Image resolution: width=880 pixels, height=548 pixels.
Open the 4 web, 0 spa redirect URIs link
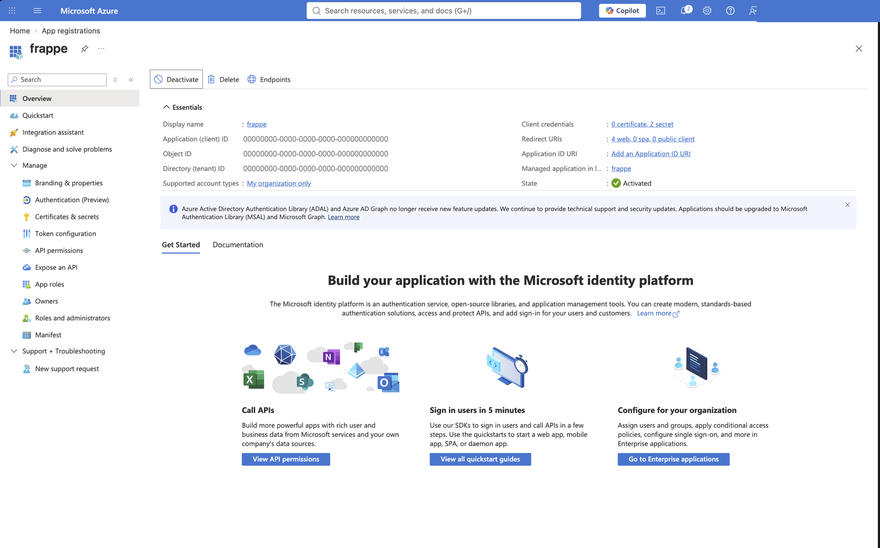click(653, 139)
